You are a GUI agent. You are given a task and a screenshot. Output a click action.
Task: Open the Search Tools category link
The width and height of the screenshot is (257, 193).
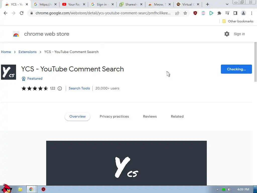(79, 88)
